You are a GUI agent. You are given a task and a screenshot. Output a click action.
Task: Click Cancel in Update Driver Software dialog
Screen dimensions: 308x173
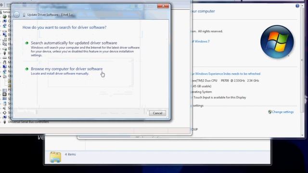(157, 113)
